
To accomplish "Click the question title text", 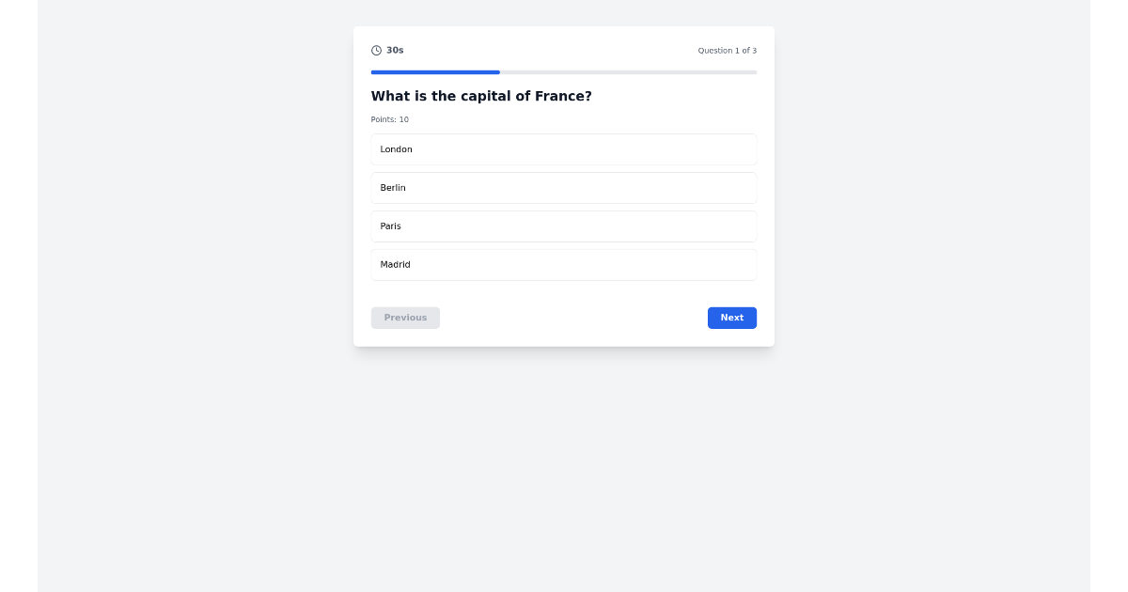I will coord(481,96).
